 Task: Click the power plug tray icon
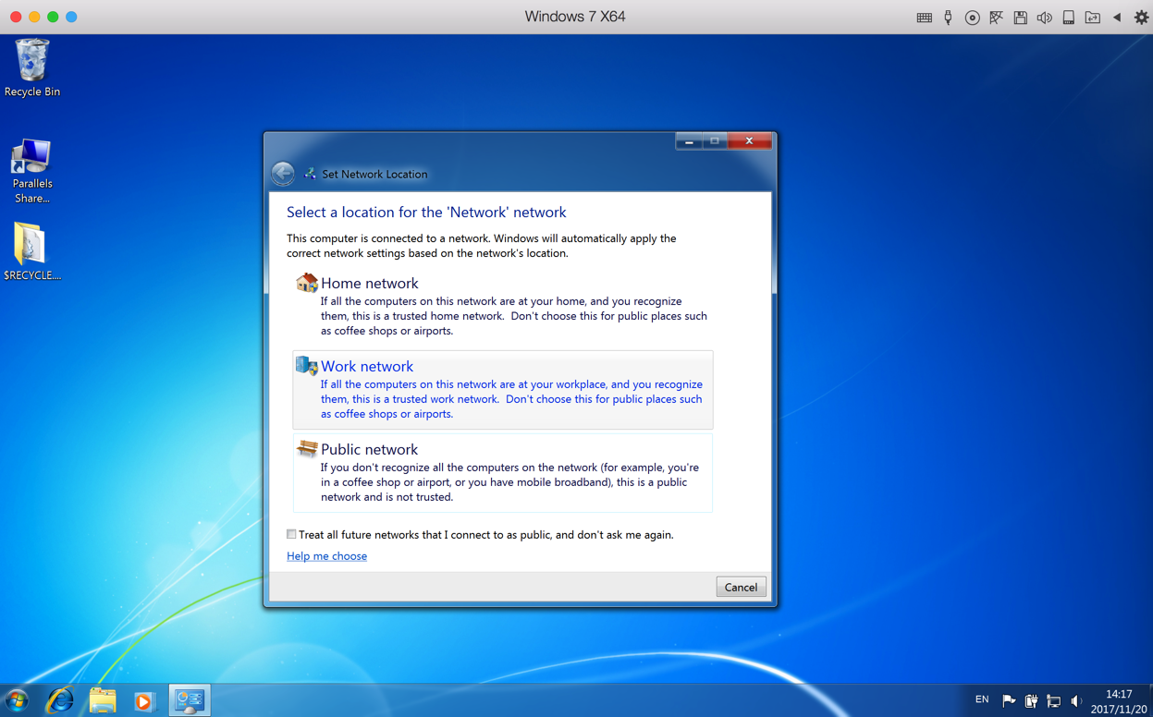coord(1031,701)
